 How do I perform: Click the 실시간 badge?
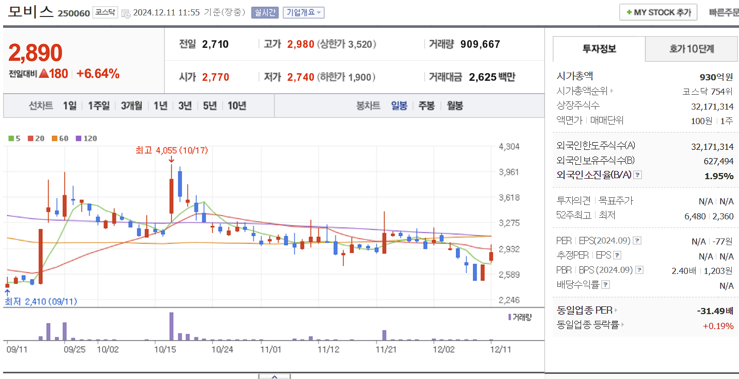click(x=265, y=12)
